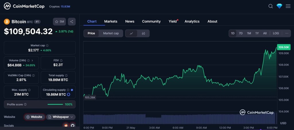Select the Market cap chart toggle

coord(111,33)
